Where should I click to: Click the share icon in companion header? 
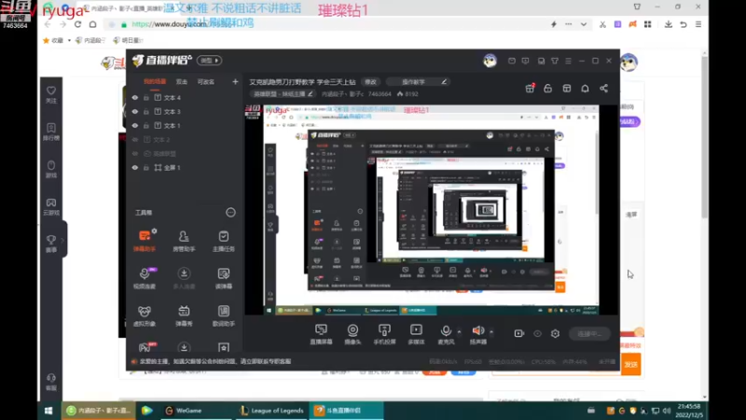point(603,89)
